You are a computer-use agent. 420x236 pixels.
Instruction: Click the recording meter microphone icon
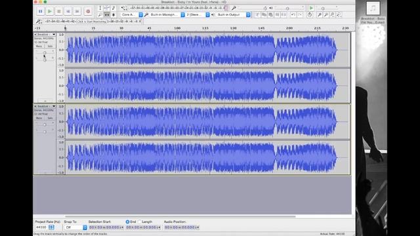coord(38,21)
